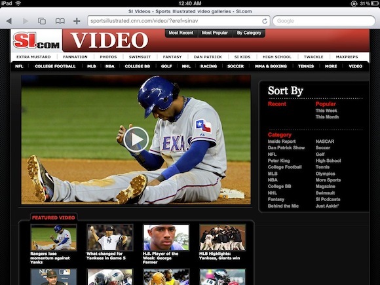Open SI Kids section
Image resolution: width=380 pixels, height=285 pixels.
pyautogui.click(x=242, y=57)
